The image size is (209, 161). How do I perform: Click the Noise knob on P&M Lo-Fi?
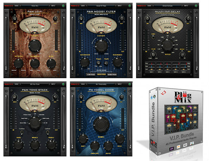click(51, 63)
